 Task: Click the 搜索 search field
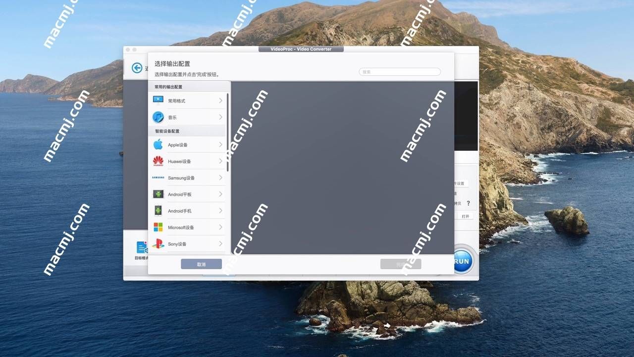(x=400, y=72)
